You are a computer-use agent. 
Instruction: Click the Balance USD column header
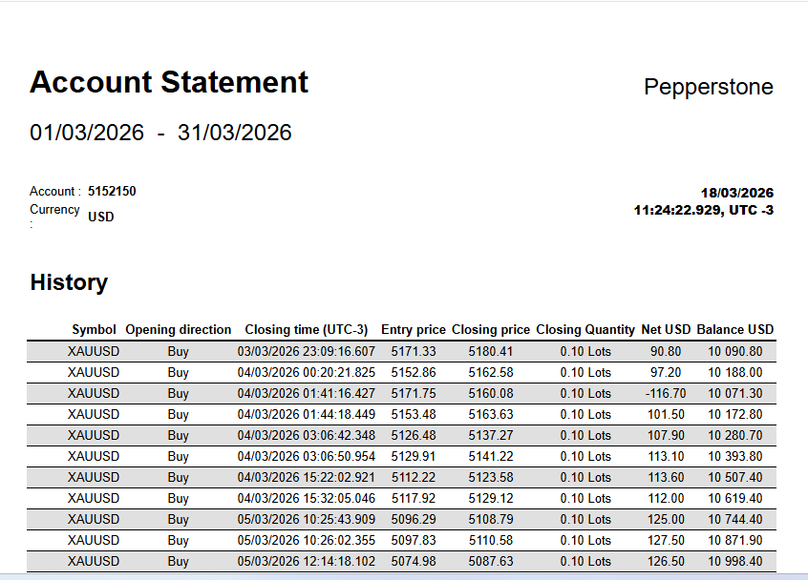point(734,329)
